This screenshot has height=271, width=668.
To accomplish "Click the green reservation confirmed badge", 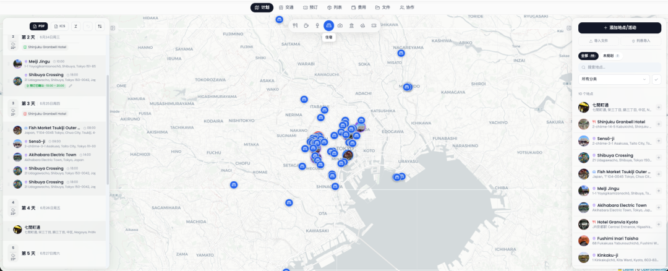I will [45, 85].
